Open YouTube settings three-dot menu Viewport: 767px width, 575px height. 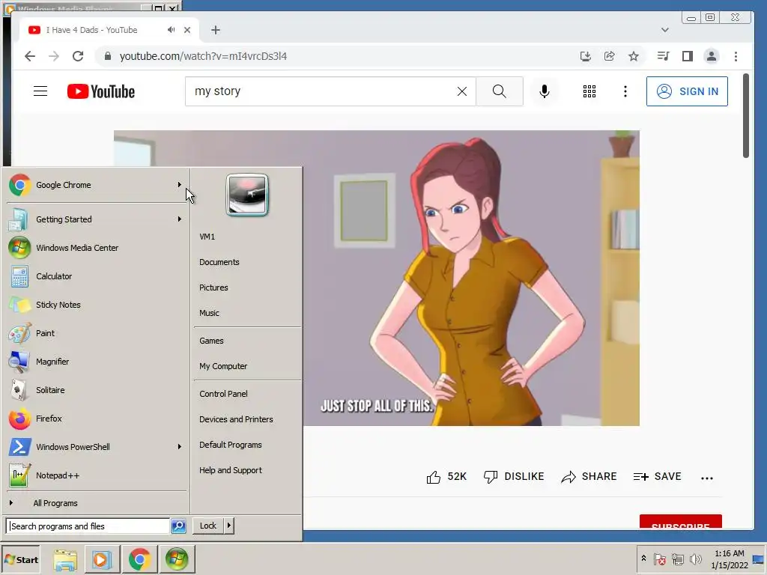[x=625, y=91]
